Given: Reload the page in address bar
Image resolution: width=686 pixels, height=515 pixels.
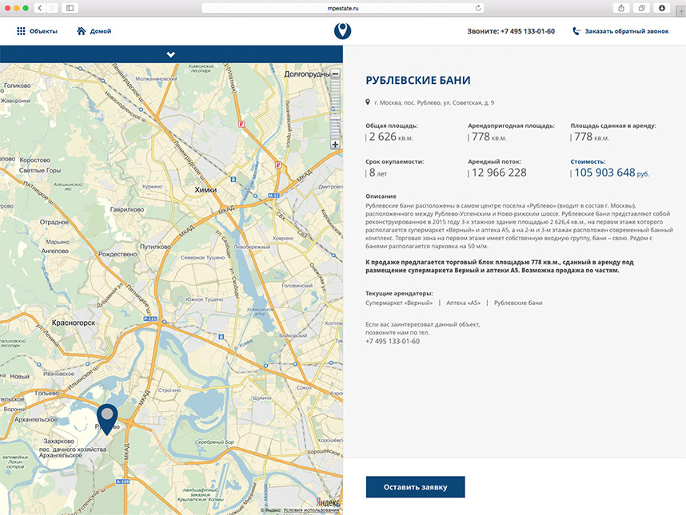Looking at the screenshot, I should point(478,7).
